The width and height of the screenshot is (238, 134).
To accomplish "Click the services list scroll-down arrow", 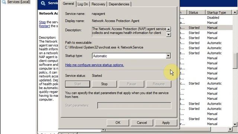I will [235, 124].
